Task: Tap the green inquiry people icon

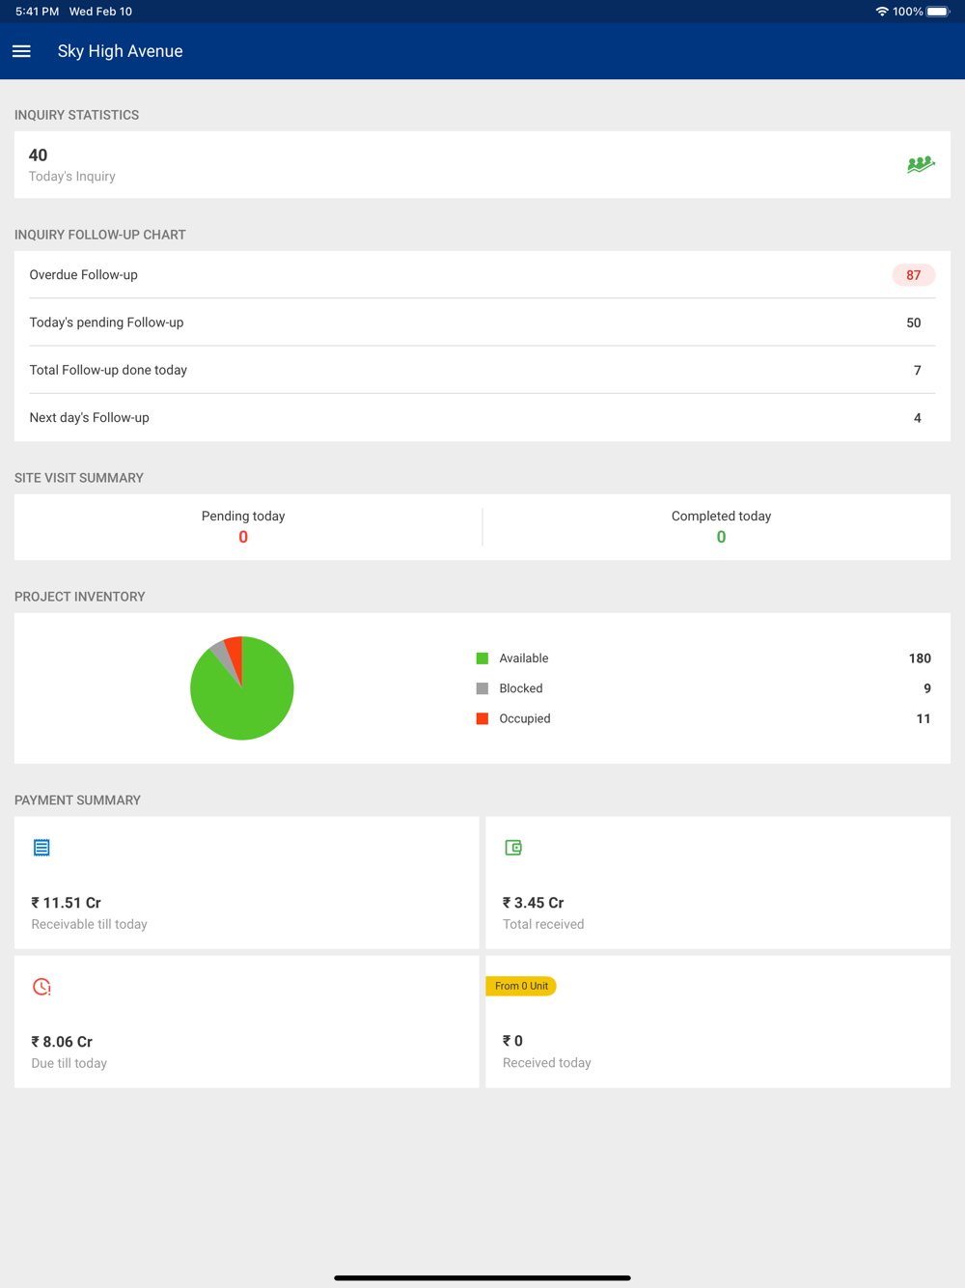Action: (921, 165)
